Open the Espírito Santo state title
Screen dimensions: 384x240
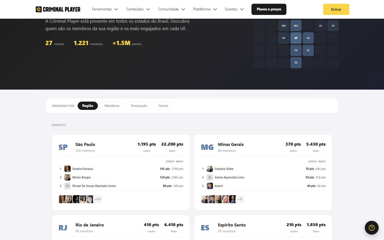click(232, 225)
